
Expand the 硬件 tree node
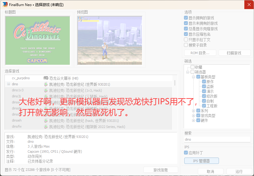pyautogui.click(x=193, y=121)
